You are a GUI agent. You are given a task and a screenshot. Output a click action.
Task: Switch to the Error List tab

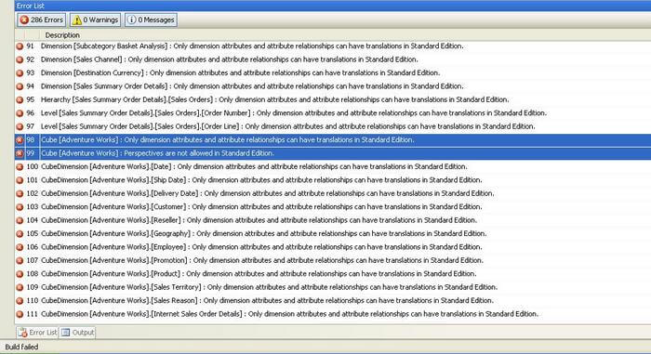pos(37,333)
